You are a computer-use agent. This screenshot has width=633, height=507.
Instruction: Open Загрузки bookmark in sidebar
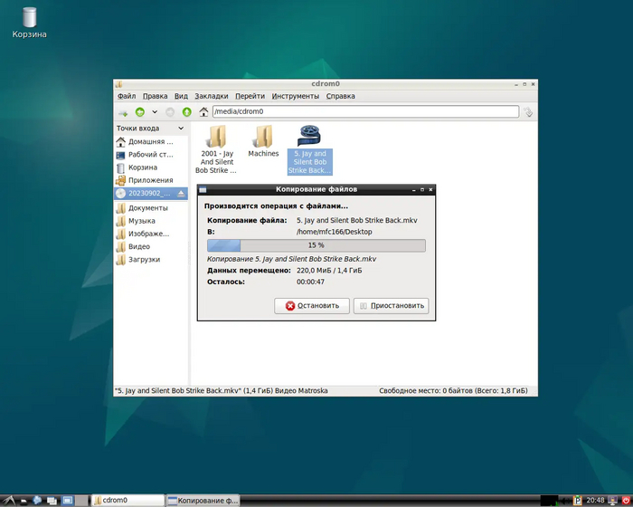151,260
